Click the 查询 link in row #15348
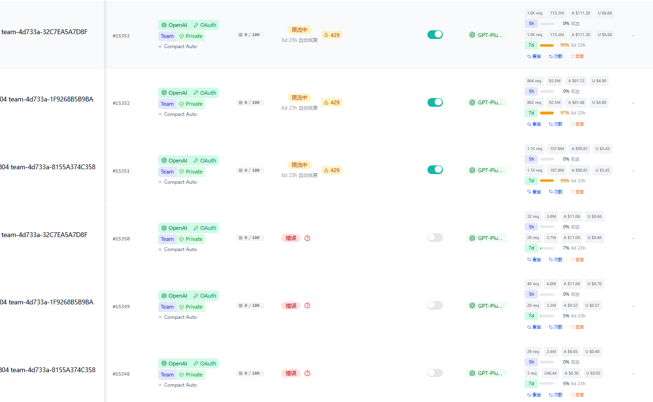This screenshot has height=402, width=653. [534, 395]
